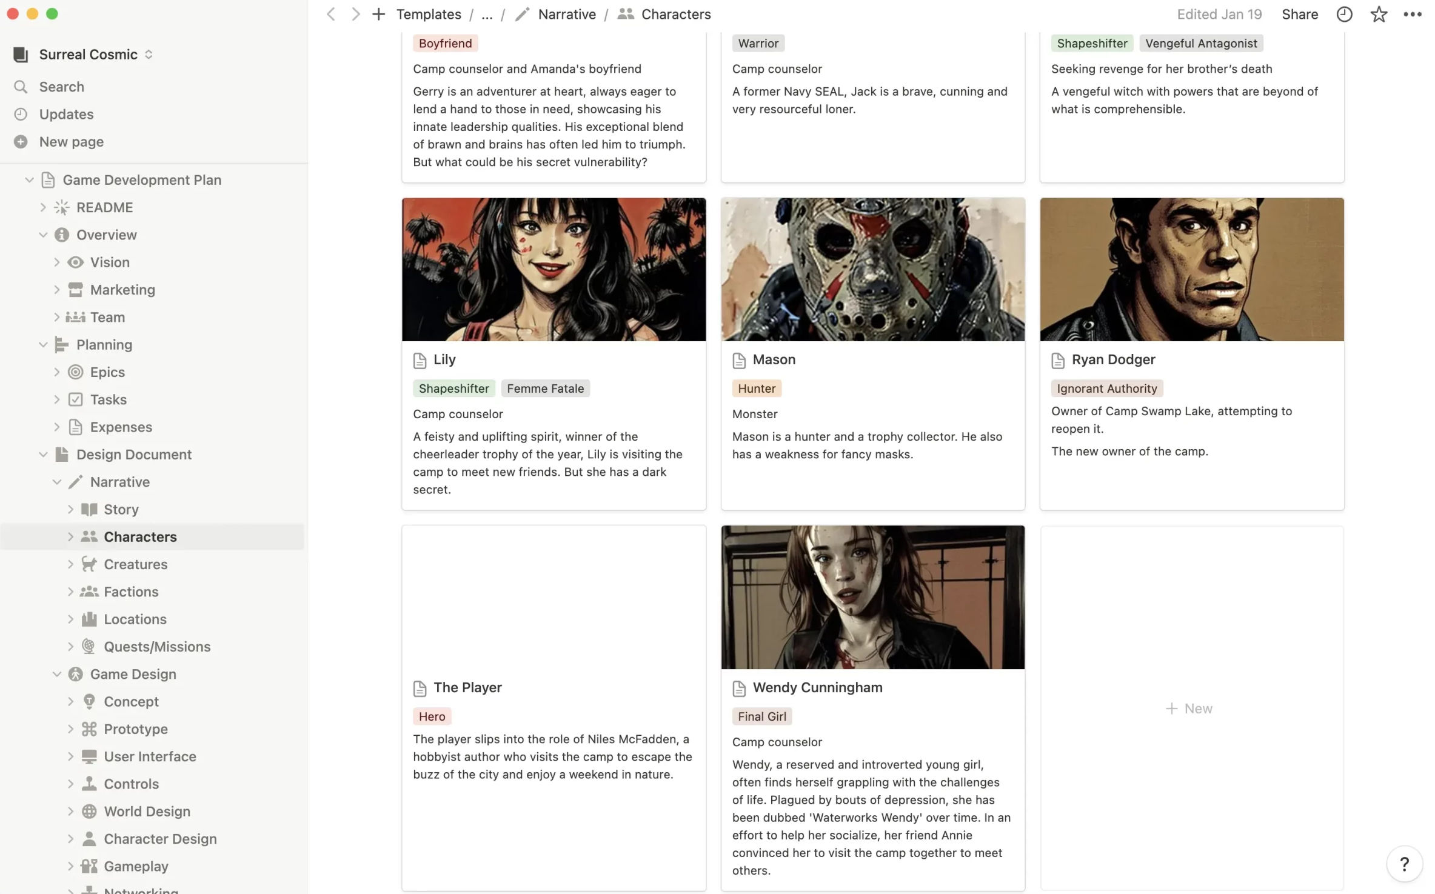Click the Search magnifier in sidebar

point(21,87)
